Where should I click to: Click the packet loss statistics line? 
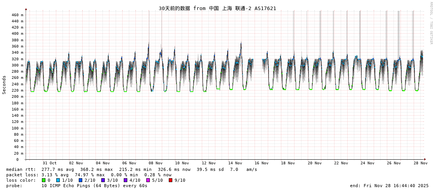coord(89,175)
